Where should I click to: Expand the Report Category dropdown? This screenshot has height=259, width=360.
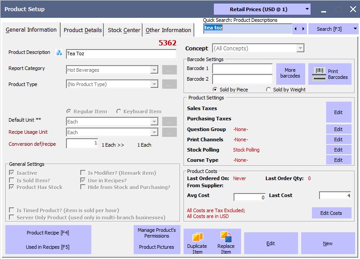coord(154,70)
